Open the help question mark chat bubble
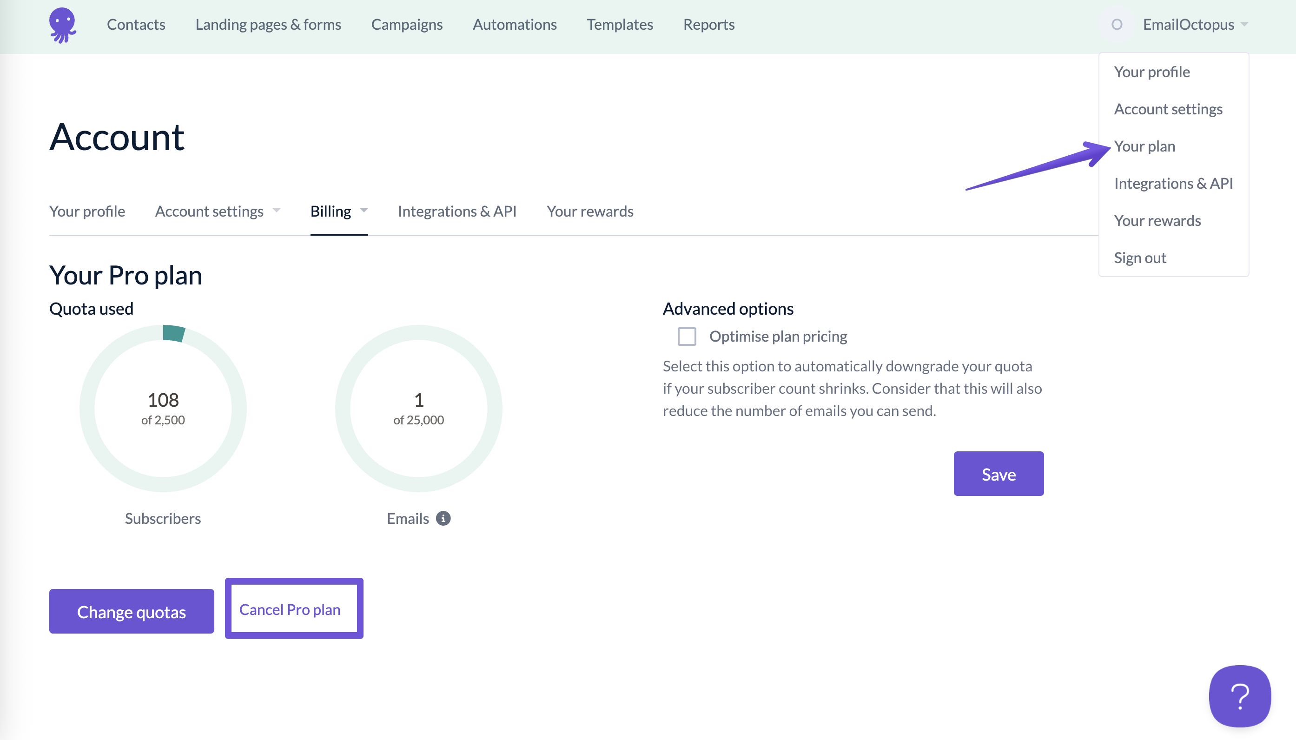Screen dimensions: 1296x740 1240,696
